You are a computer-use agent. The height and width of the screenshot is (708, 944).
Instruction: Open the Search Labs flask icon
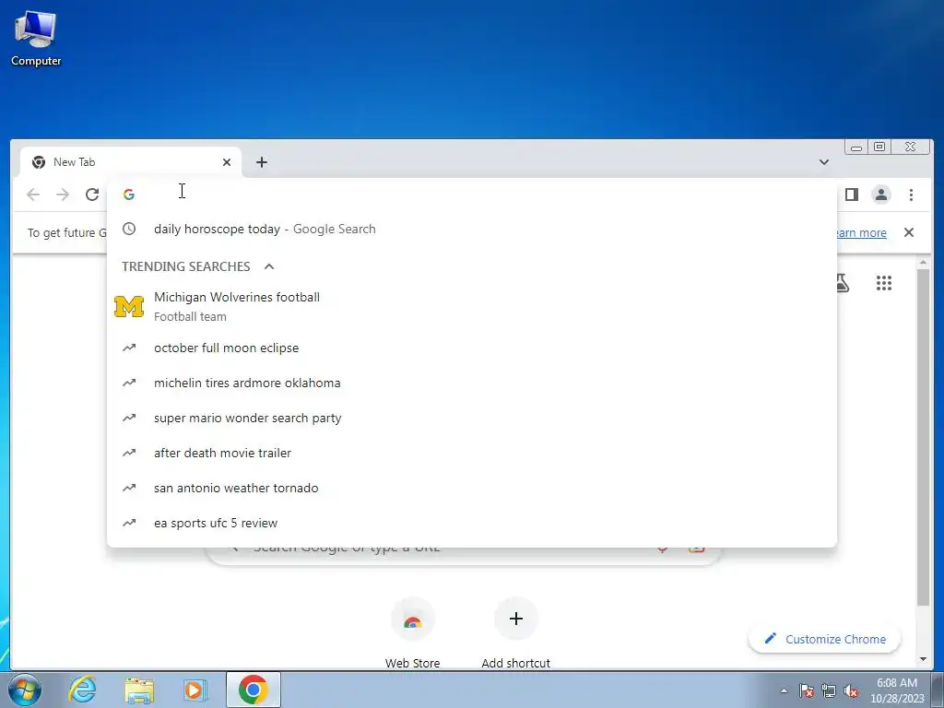(x=843, y=283)
